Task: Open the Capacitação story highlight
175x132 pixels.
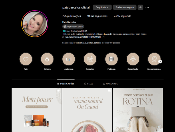Action: coord(133,59)
